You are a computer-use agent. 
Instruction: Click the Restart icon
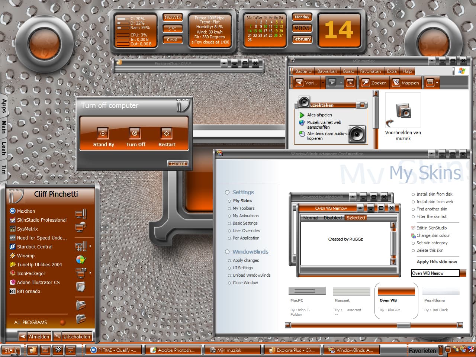click(166, 133)
